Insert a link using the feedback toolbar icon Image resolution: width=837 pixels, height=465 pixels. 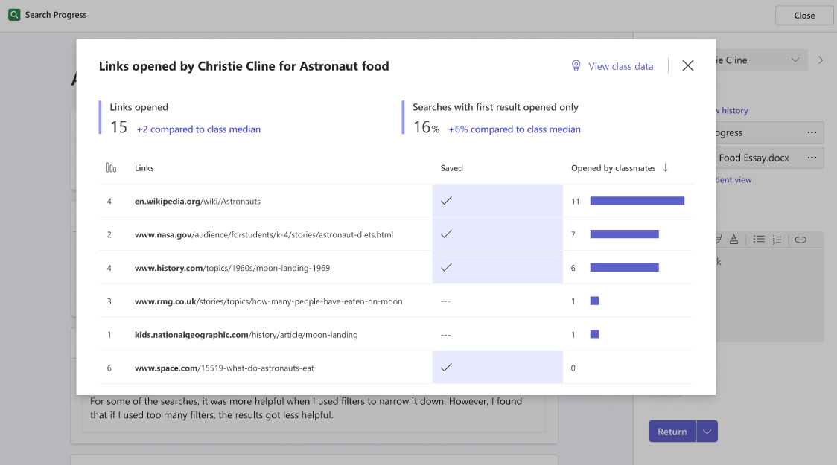pyautogui.click(x=801, y=240)
